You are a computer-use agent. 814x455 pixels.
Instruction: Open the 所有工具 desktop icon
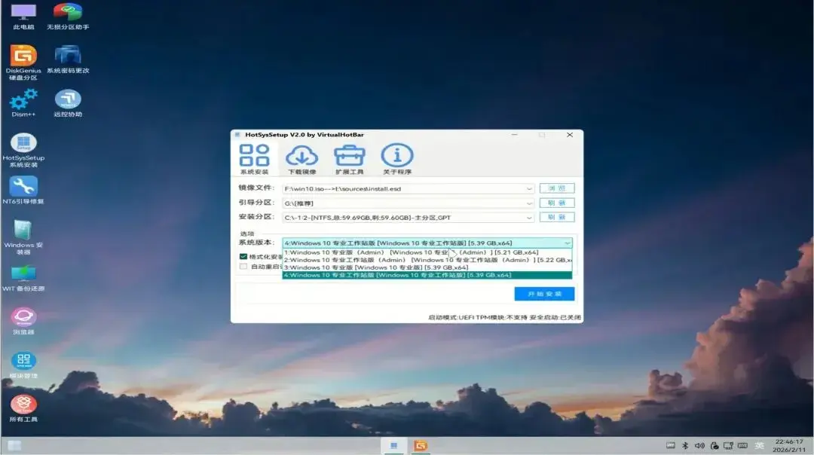[23, 405]
